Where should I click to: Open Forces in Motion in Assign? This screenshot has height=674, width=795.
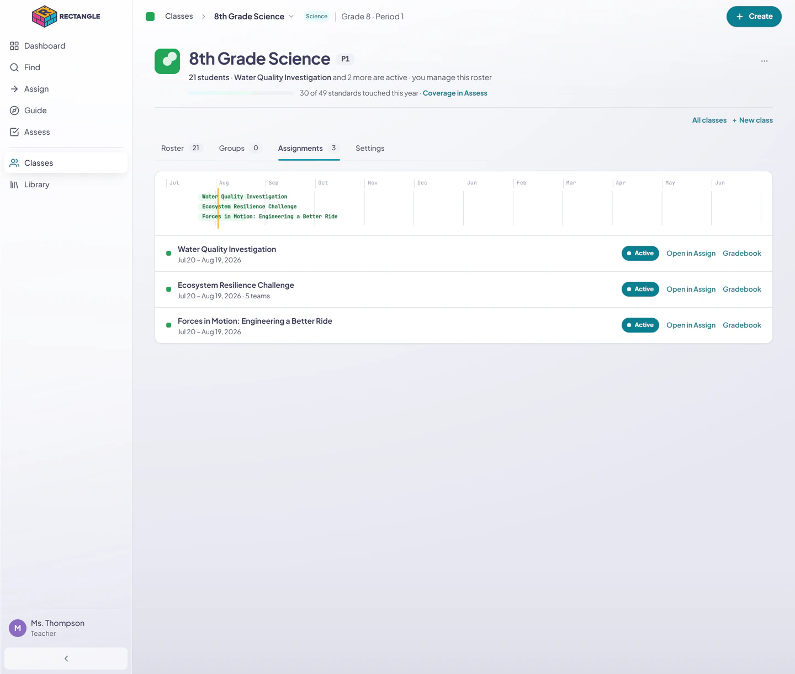[x=691, y=325]
